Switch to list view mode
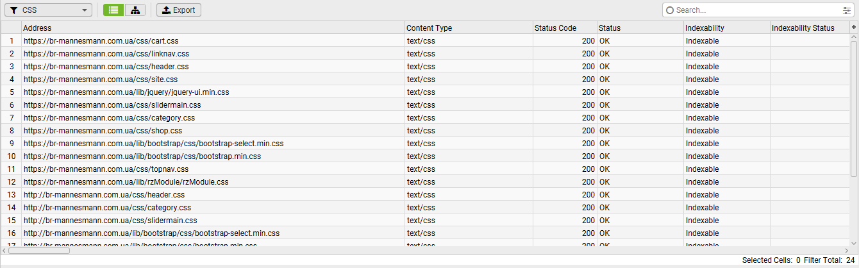 (x=113, y=10)
